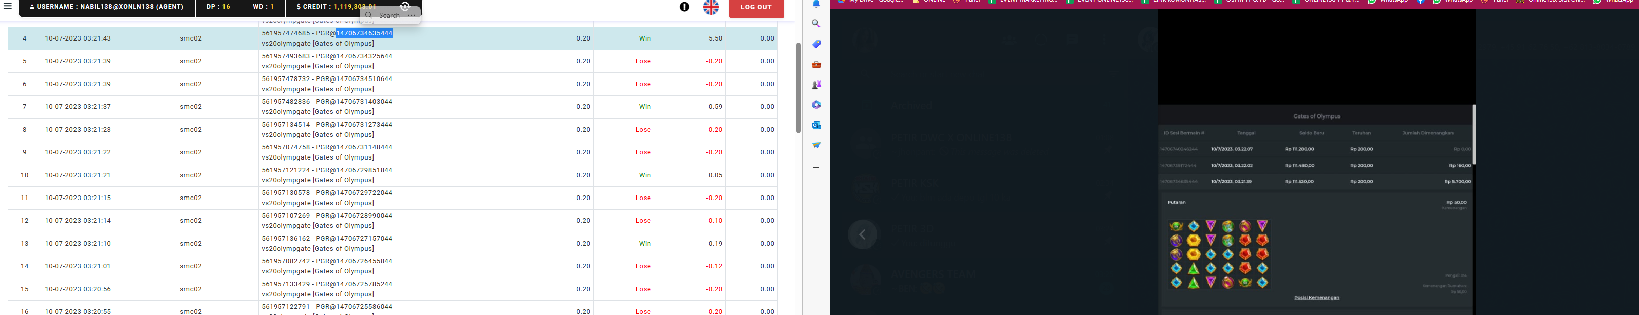Screen dimensions: 1639x315
Task: Click the -0.12 amount in row 14
Action: (714, 266)
